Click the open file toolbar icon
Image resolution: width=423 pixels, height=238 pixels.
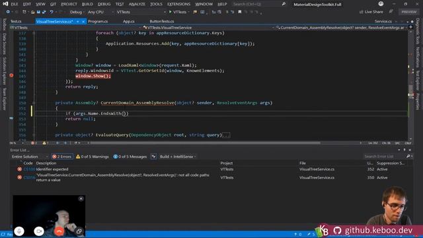tap(32, 12)
